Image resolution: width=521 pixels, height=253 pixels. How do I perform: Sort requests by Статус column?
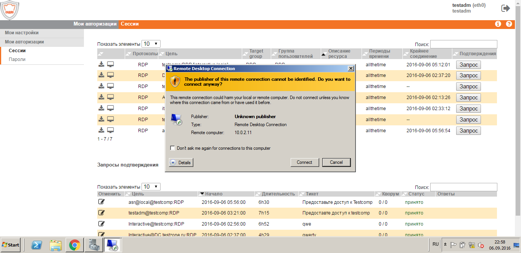418,194
